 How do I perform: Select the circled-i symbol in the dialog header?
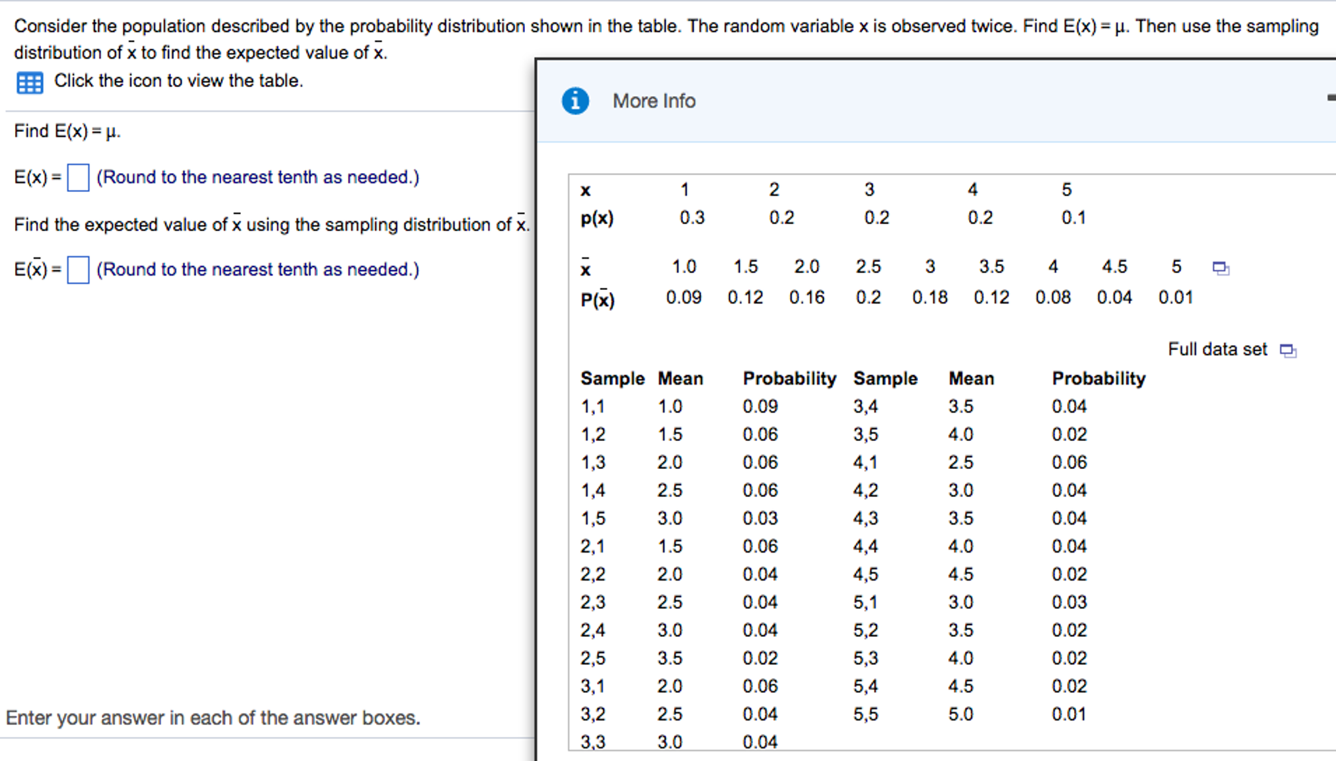pyautogui.click(x=575, y=101)
